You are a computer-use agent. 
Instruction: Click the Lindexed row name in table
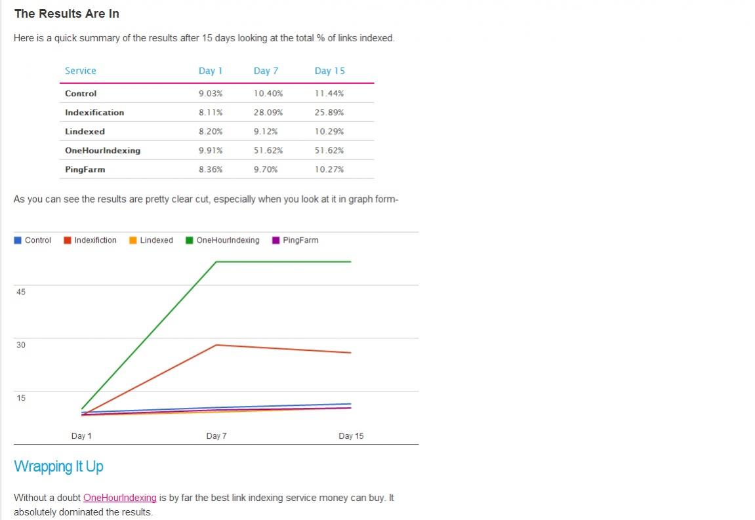click(85, 131)
